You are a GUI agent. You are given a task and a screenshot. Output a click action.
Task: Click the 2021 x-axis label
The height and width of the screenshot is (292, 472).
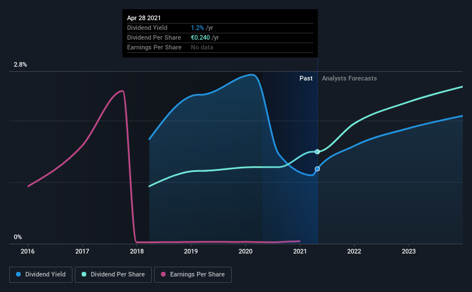pos(300,251)
